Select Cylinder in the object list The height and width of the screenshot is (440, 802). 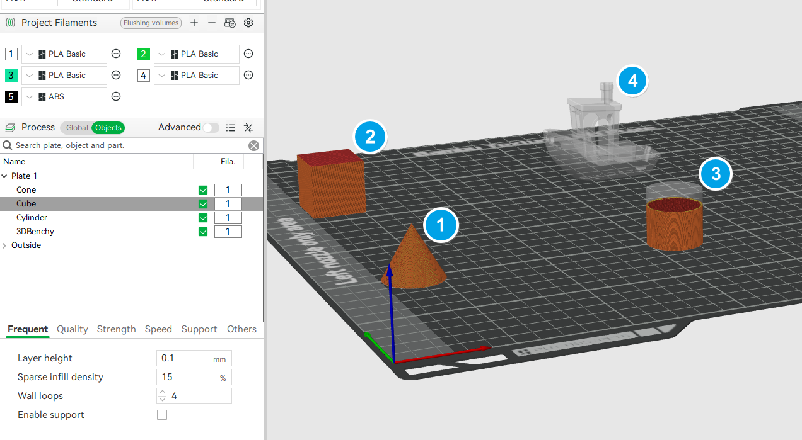[x=32, y=218]
